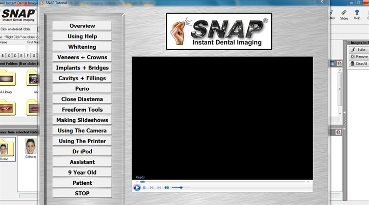This screenshot has height=205, width=369.
Task: Open Slides in the main SNAP toolbar
Action: point(344,15)
